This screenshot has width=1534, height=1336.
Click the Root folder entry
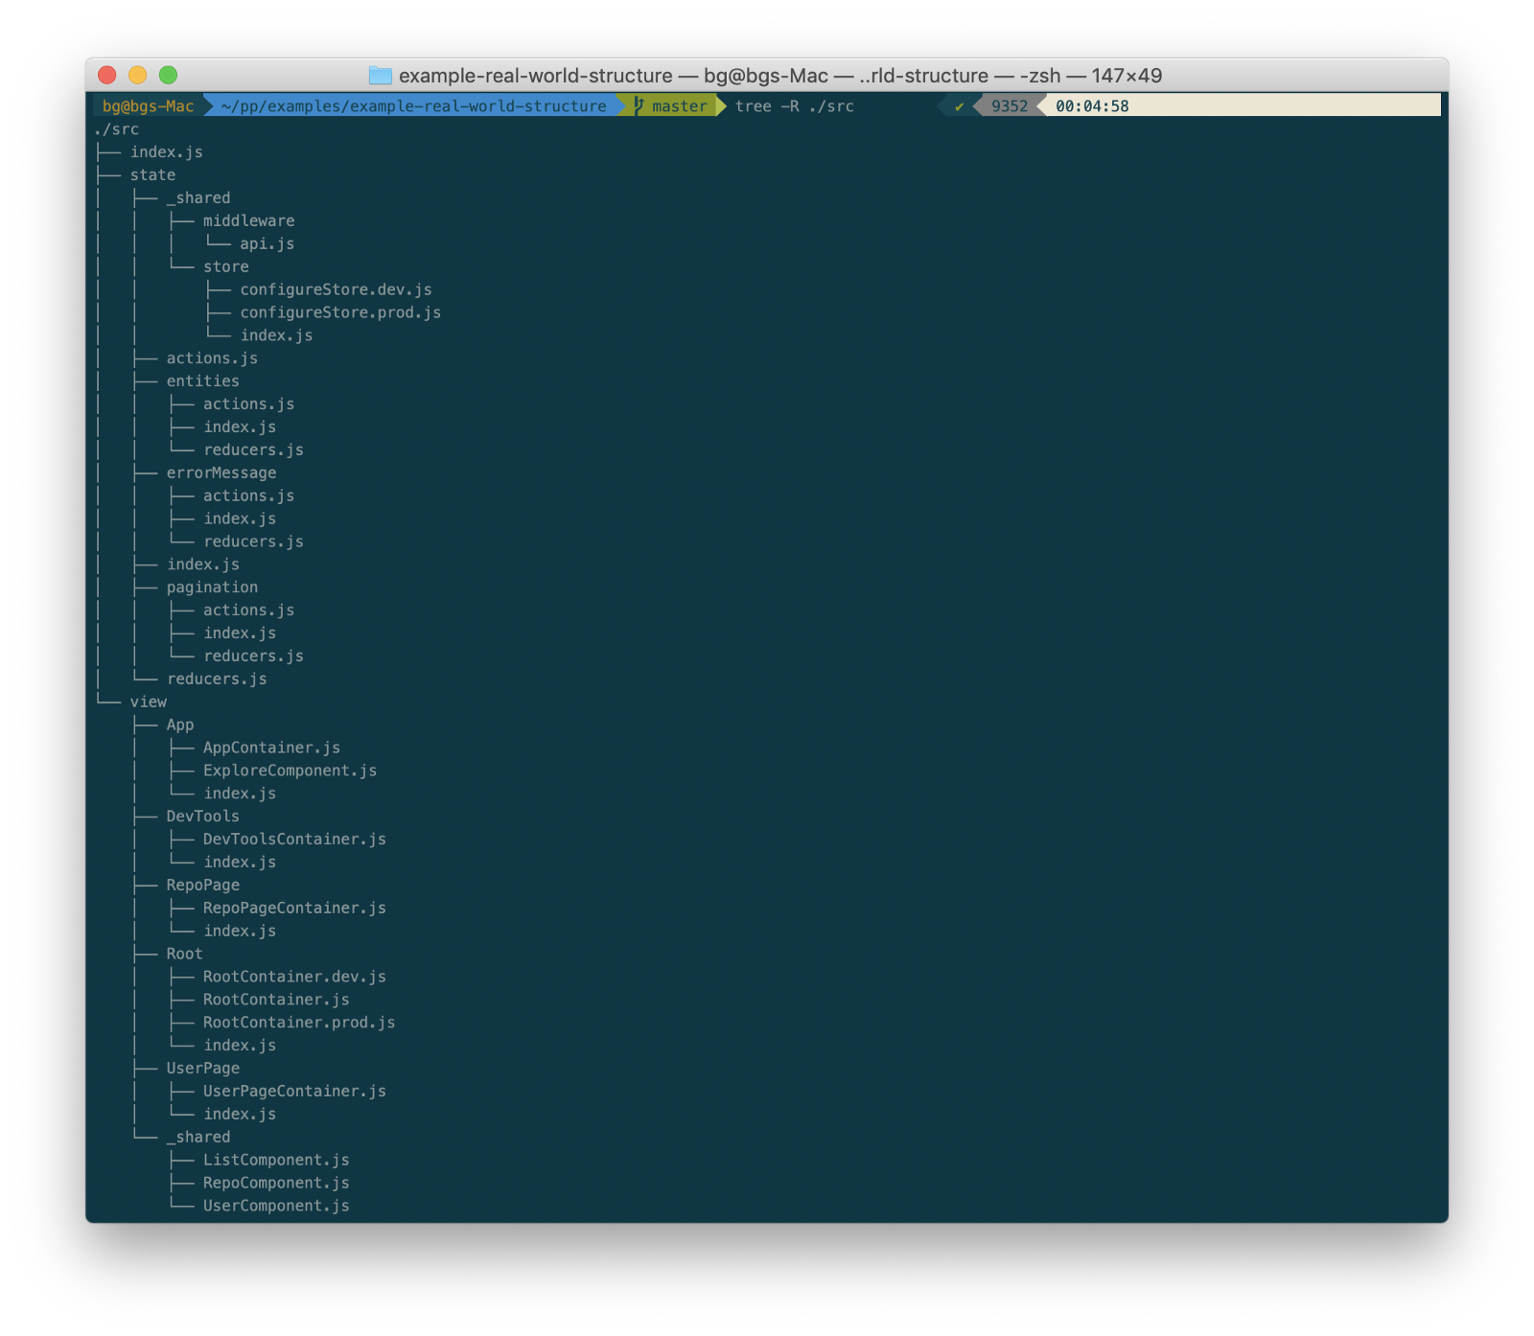click(x=185, y=955)
